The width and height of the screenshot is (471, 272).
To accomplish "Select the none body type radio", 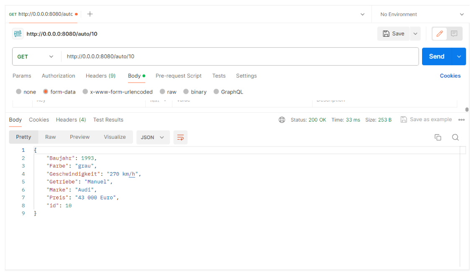I will pos(19,92).
